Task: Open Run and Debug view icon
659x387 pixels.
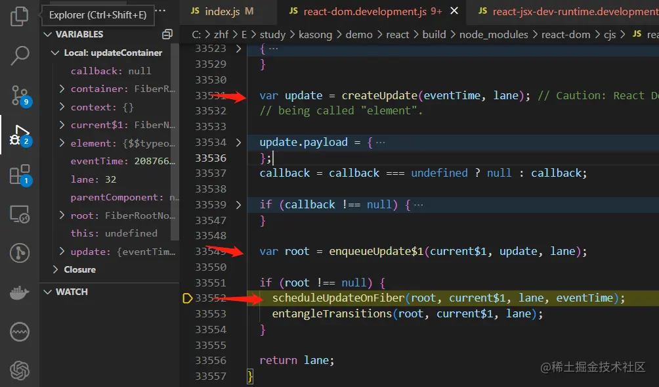Action: 20,135
